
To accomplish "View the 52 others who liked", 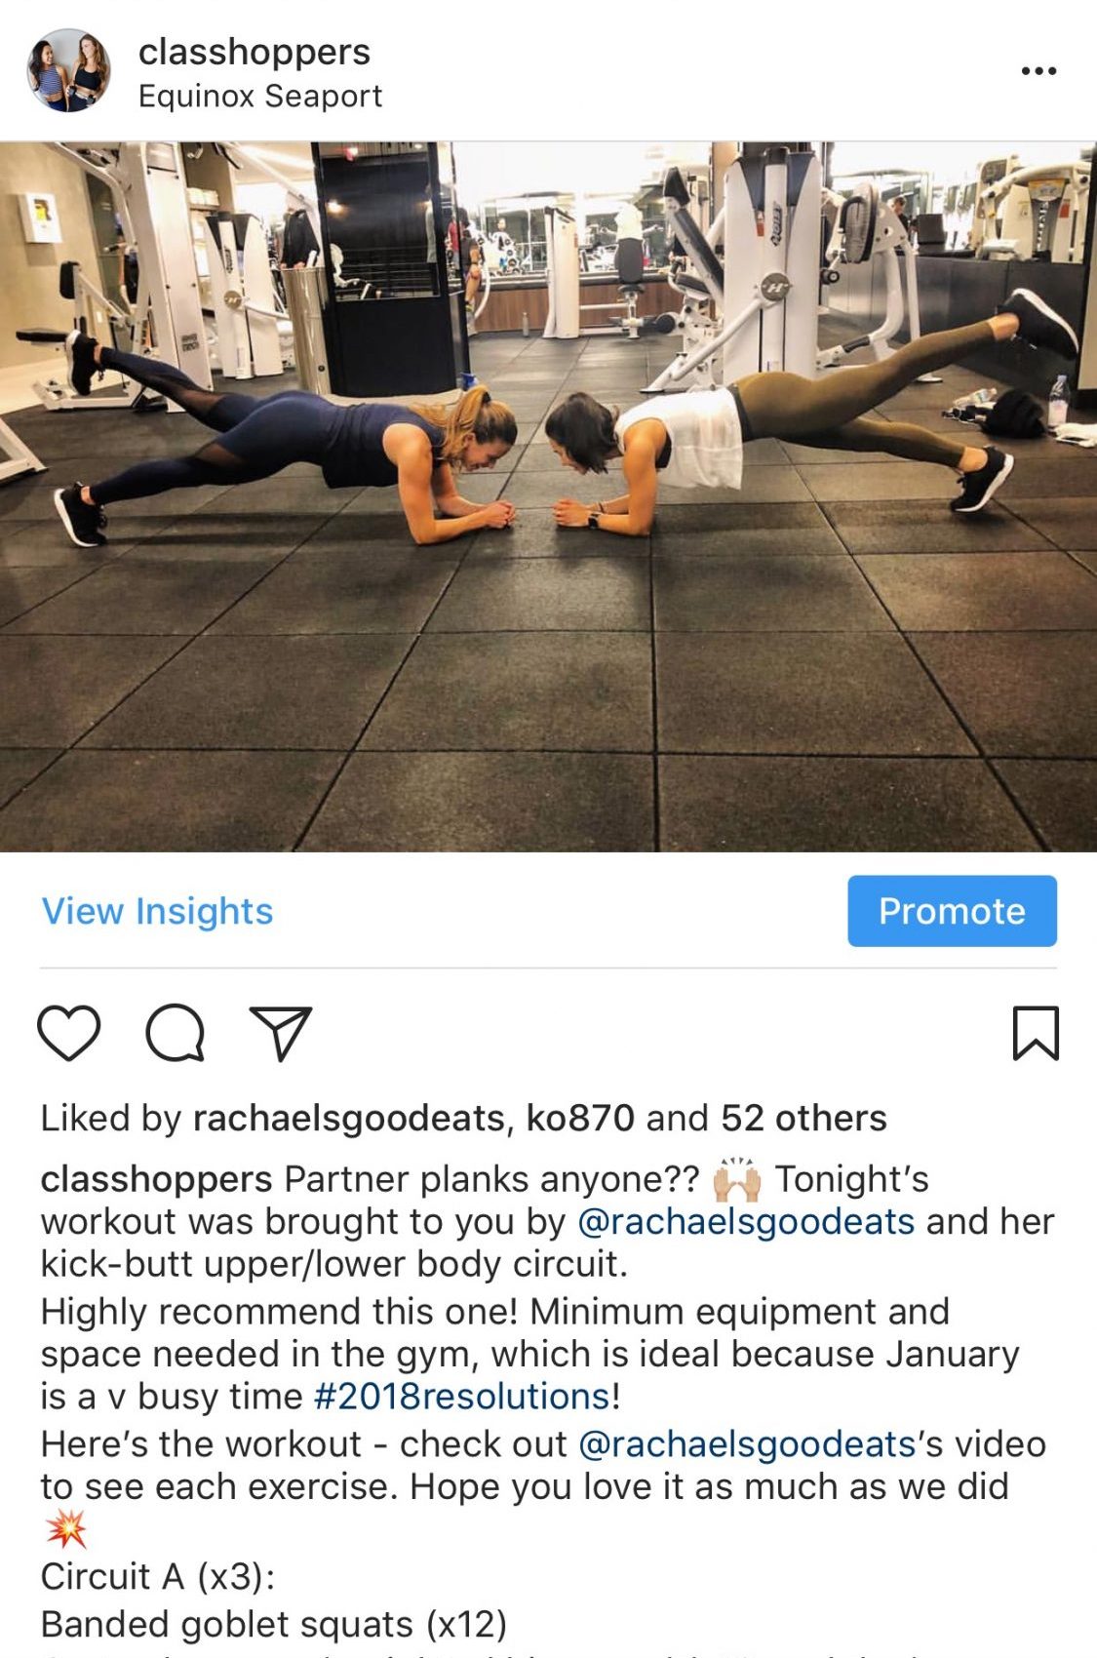I will [803, 1118].
